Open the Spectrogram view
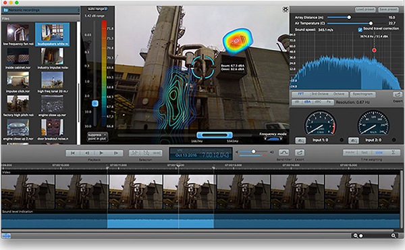 [362, 94]
